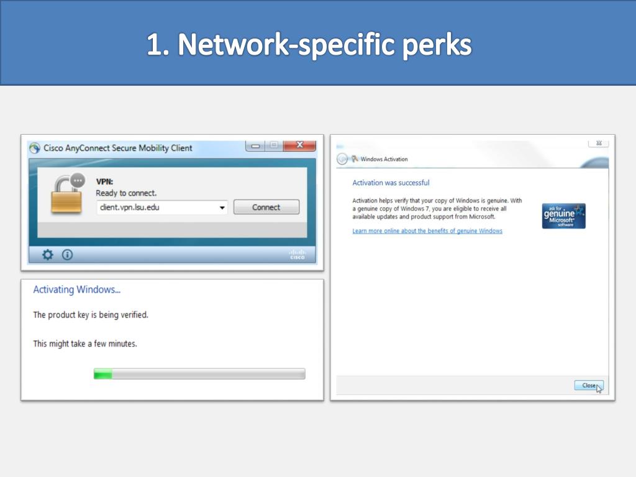Minimize the Cisco AnyConnect window

coord(255,145)
